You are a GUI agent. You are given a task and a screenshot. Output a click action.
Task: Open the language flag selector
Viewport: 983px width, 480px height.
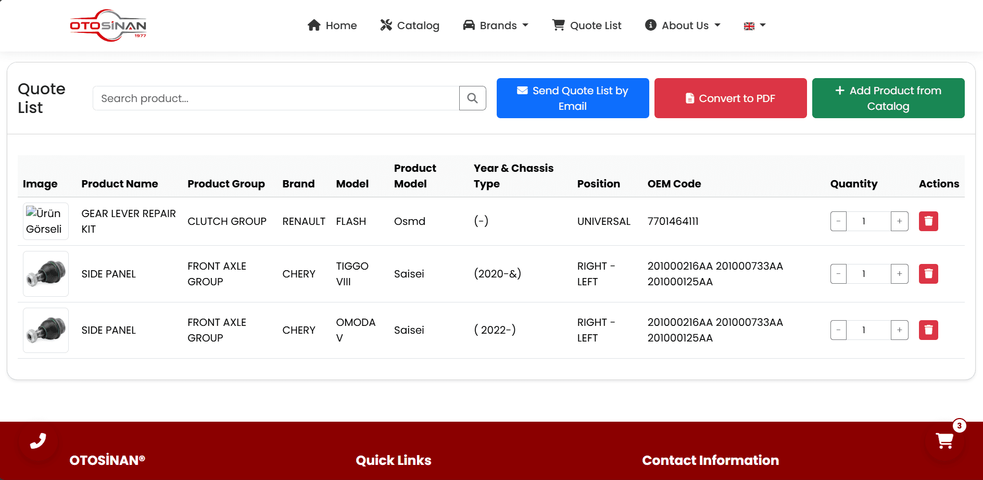click(755, 26)
